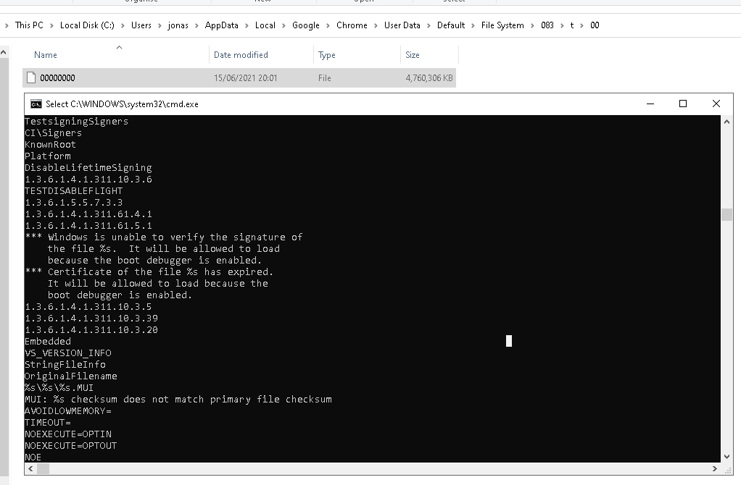Image resolution: width=741 pixels, height=485 pixels.
Task: Click the StringFileInfo output line
Action: [65, 365]
